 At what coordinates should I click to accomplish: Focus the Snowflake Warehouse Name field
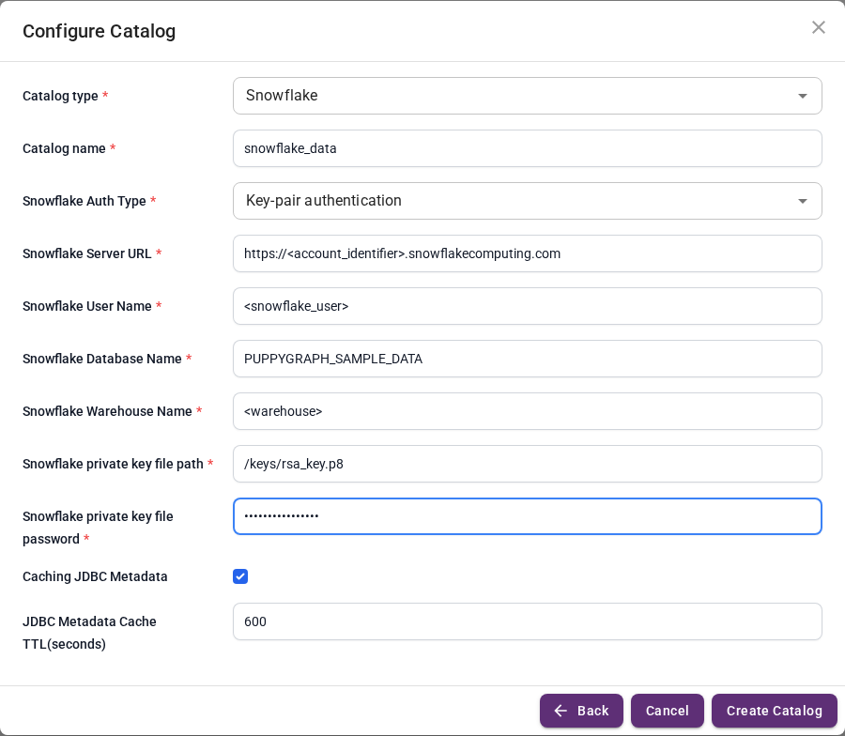pos(527,411)
